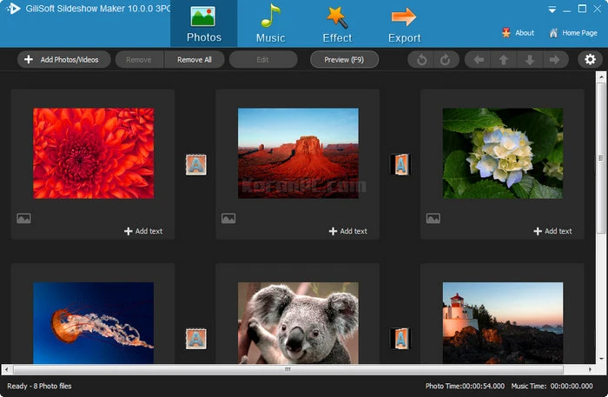Click the image icon below the red flower
Viewport: 608px width, 397px height.
23,219
